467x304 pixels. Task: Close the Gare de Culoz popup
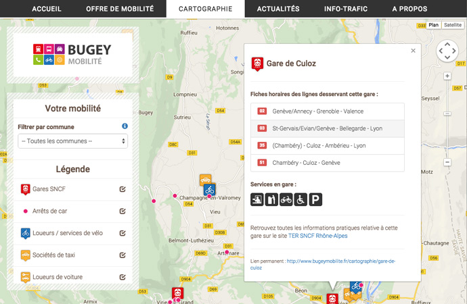coord(413,51)
